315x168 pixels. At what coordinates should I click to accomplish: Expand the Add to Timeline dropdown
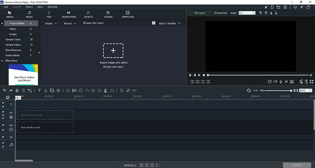(x=170, y=23)
